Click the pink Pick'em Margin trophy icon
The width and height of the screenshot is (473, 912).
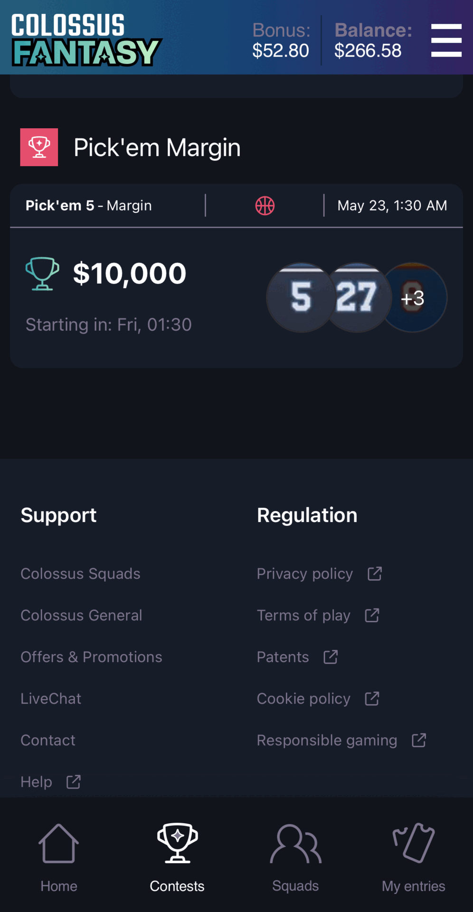tap(39, 147)
